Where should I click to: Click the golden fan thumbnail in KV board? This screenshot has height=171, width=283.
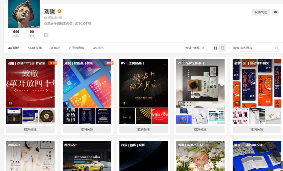[x=144, y=116]
